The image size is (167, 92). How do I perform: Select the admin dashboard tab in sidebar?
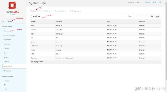pos(10,21)
